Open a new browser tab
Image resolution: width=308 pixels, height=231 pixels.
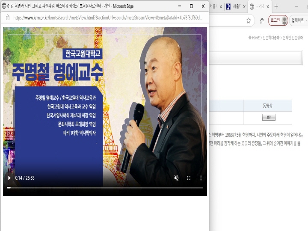pos(276,6)
